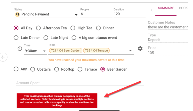The width and height of the screenshot is (193, 111).
Task: Select the Dinner radio button
Action: (98, 28)
